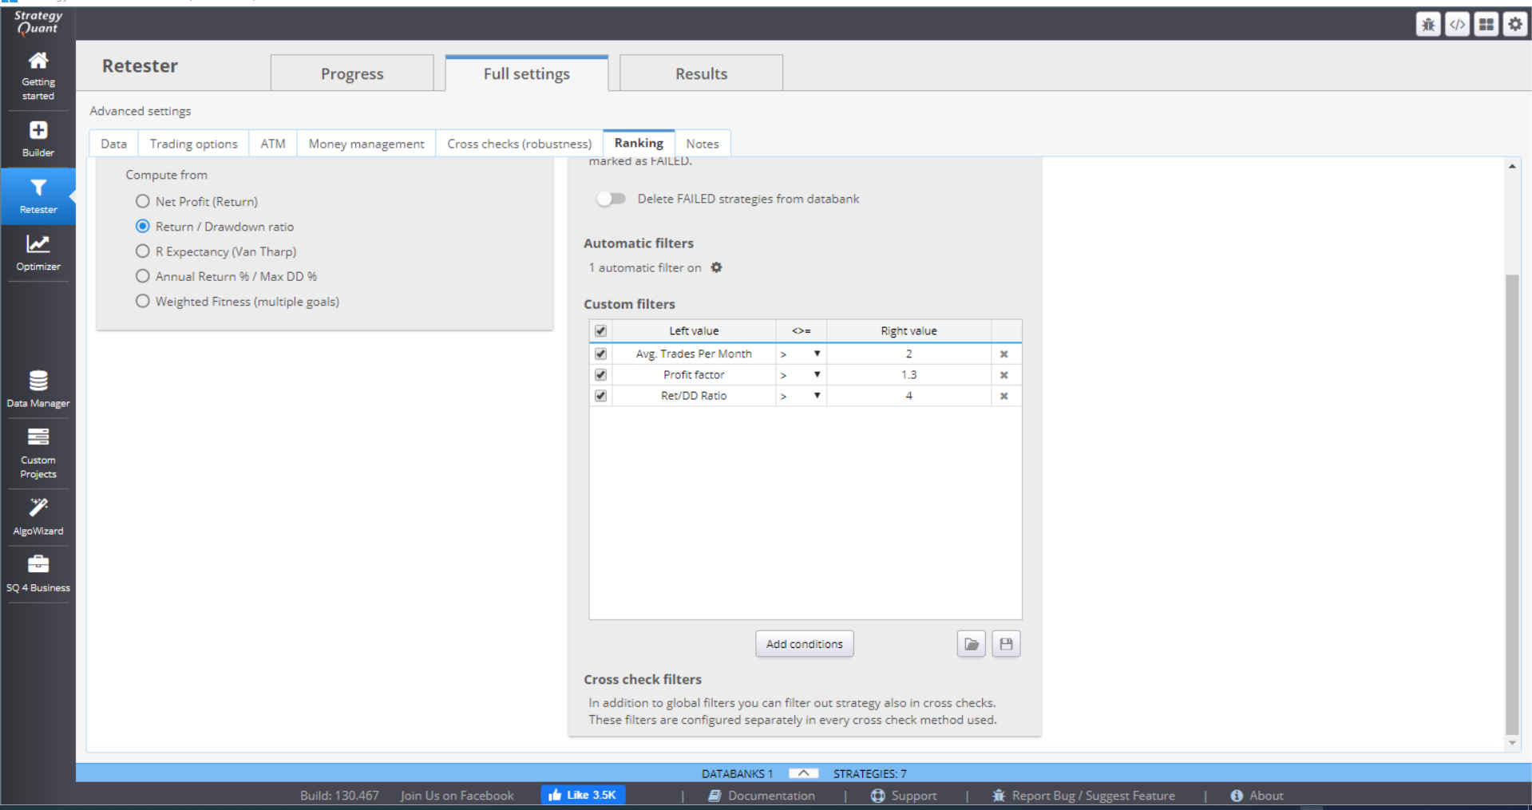This screenshot has height=810, width=1532.
Task: Open the code editor icon top right
Action: pyautogui.click(x=1457, y=25)
